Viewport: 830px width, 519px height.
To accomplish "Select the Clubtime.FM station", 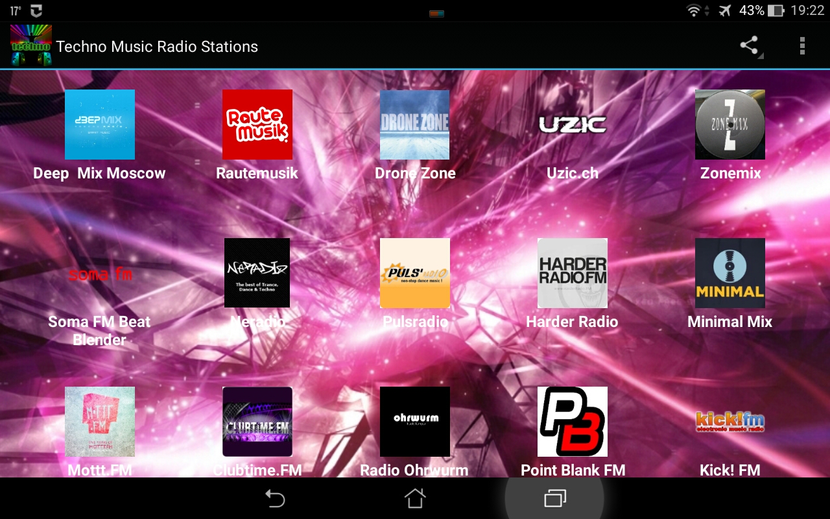I will click(257, 421).
